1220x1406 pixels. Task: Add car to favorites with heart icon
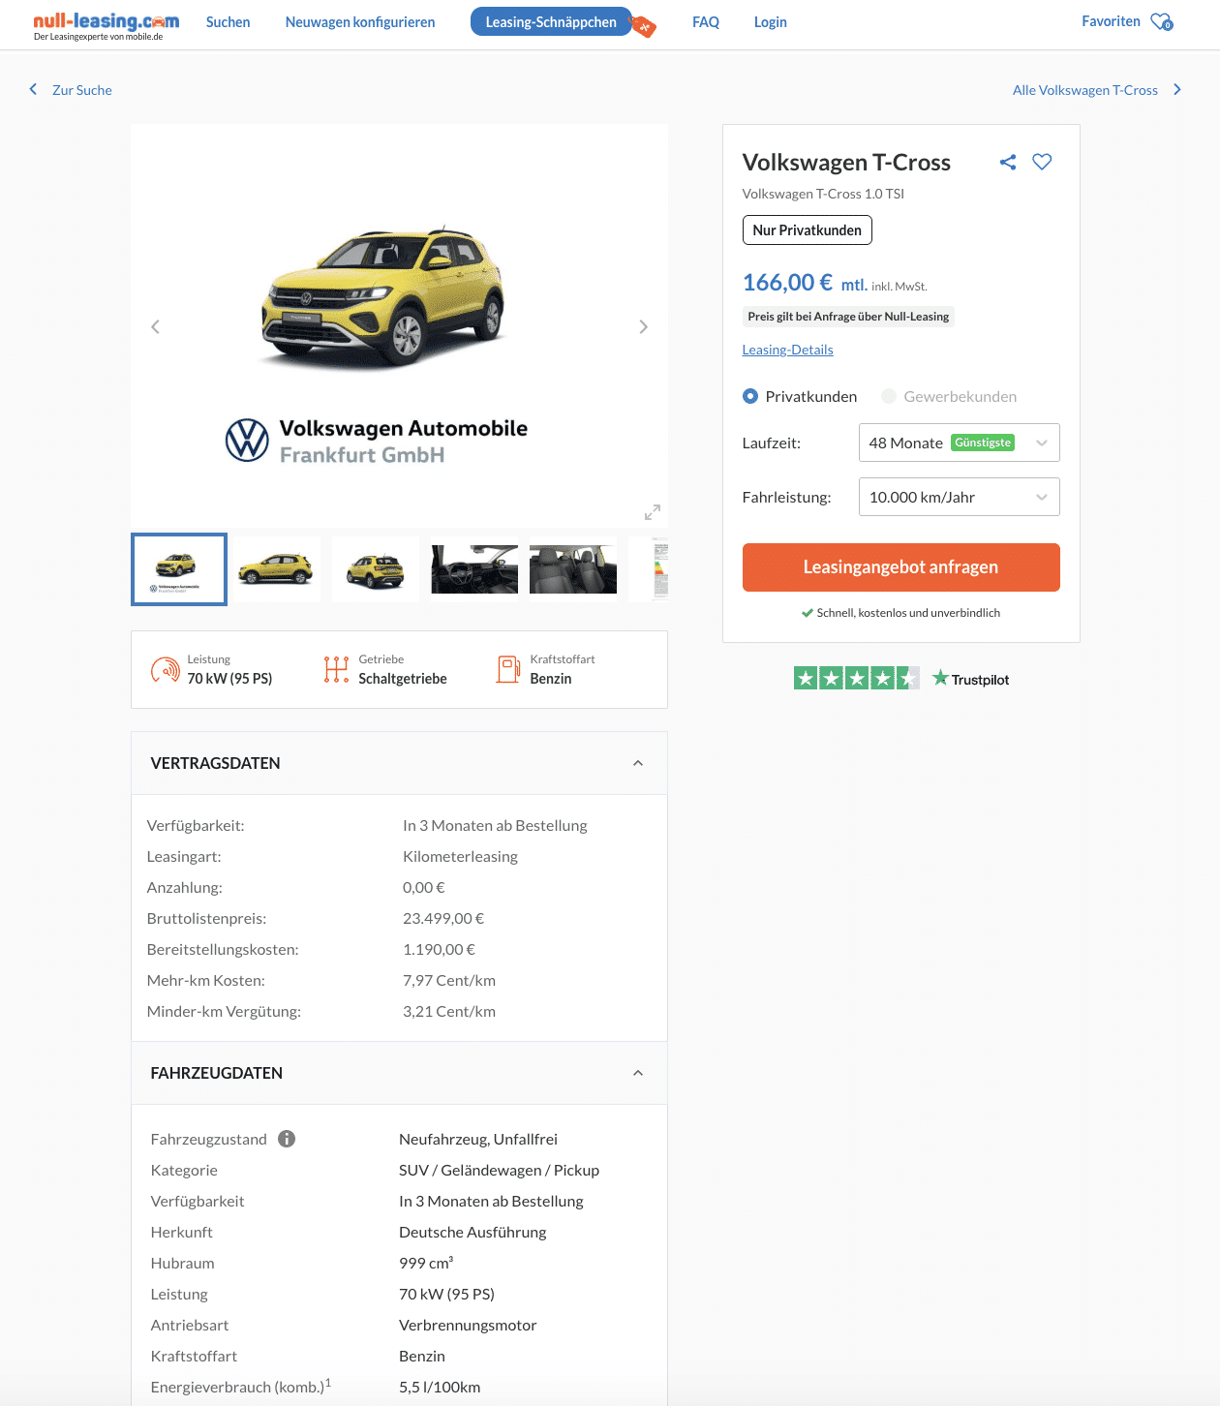pos(1042,162)
